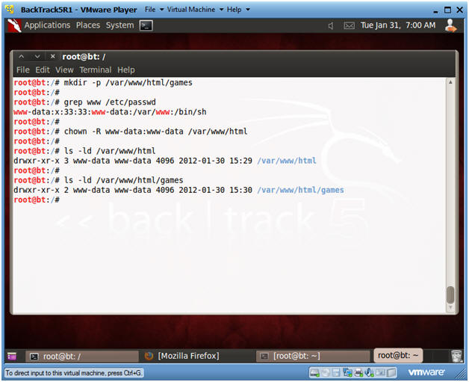Open the Applications menu
The image size is (469, 382).
click(x=47, y=25)
